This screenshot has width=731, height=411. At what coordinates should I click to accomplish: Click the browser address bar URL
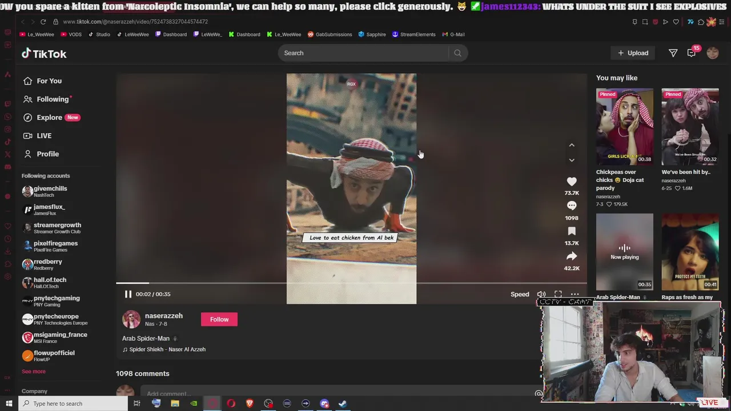click(135, 22)
